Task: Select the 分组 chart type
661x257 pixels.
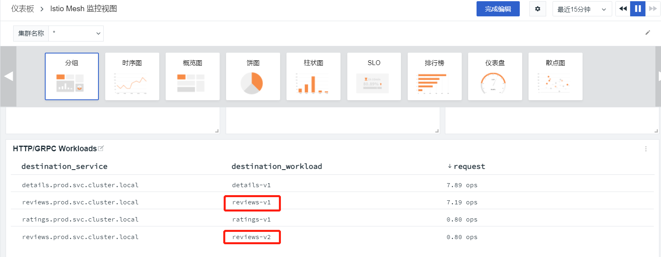Action: click(x=72, y=76)
